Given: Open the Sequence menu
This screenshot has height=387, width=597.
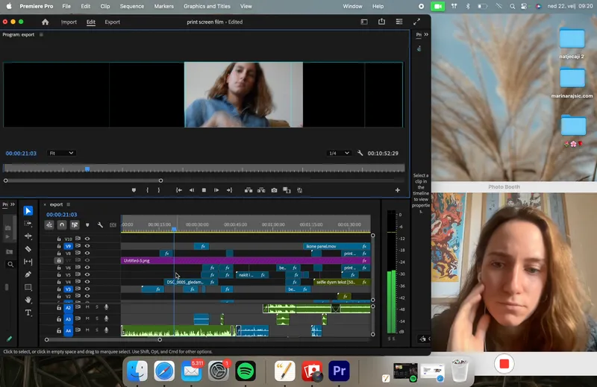Looking at the screenshot, I should 132,6.
